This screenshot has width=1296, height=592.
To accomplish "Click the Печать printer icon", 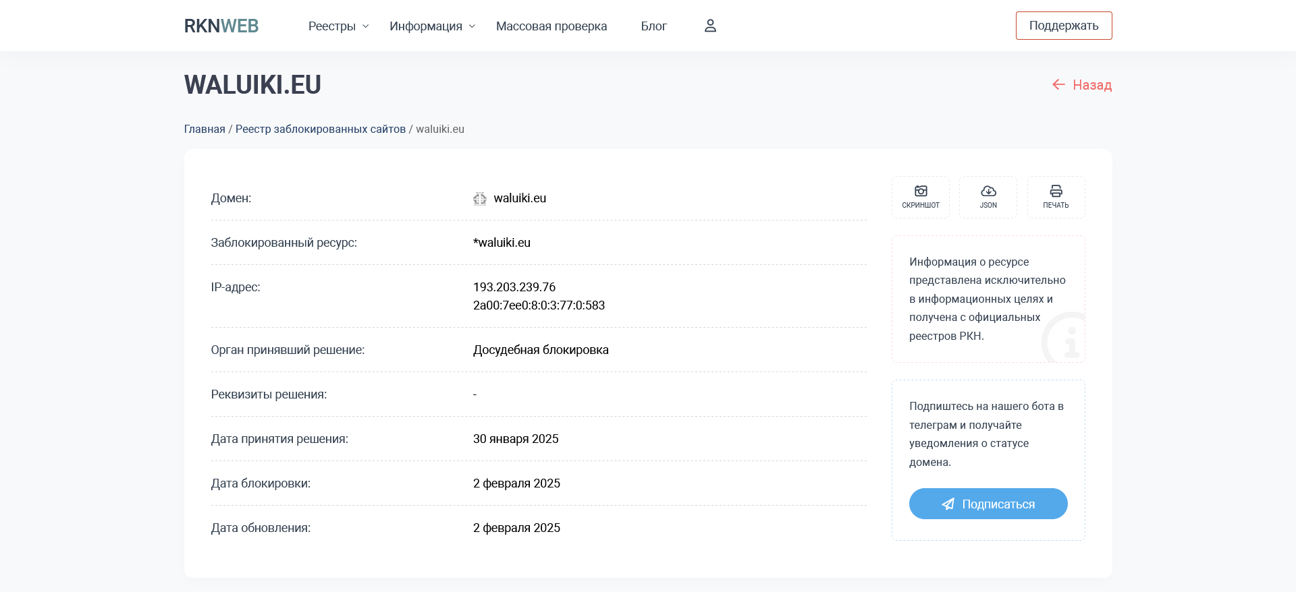I will tap(1056, 191).
